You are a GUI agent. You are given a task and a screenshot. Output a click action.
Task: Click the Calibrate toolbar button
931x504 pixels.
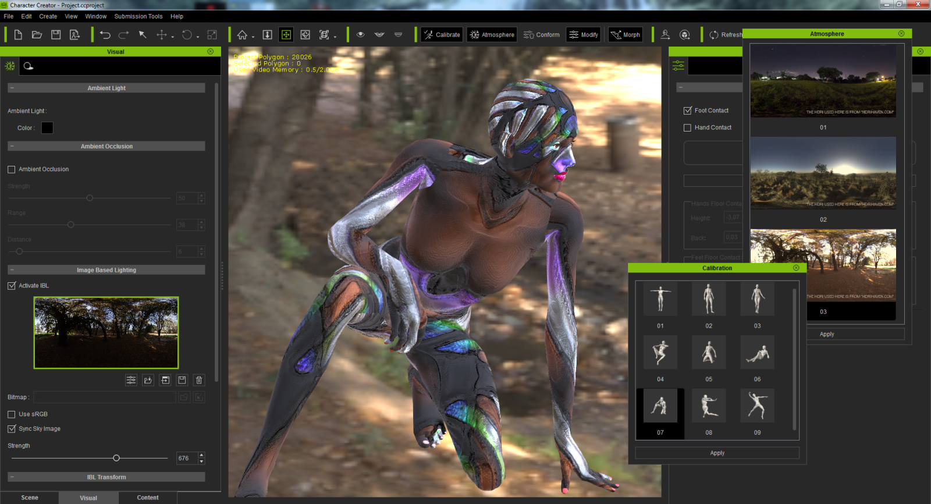pos(442,35)
